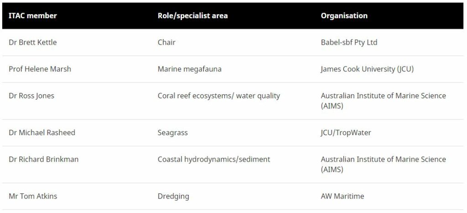Click Babel-sbf Pty Ltd organisation
The image size is (467, 213).
click(x=349, y=42)
